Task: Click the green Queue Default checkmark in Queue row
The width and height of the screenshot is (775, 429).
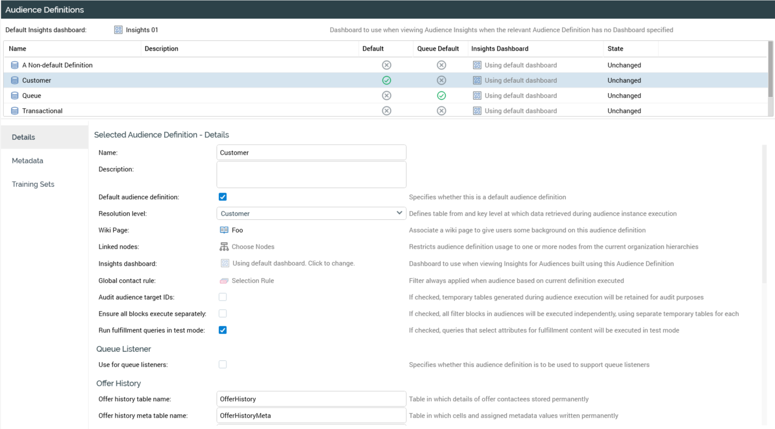Action: [441, 96]
